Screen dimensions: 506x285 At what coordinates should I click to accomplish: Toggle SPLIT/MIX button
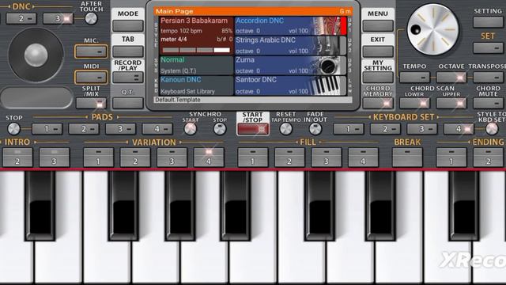pyautogui.click(x=91, y=104)
